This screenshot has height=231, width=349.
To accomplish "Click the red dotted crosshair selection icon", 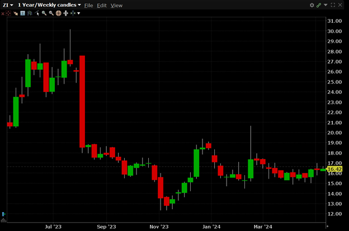I will (8, 13).
